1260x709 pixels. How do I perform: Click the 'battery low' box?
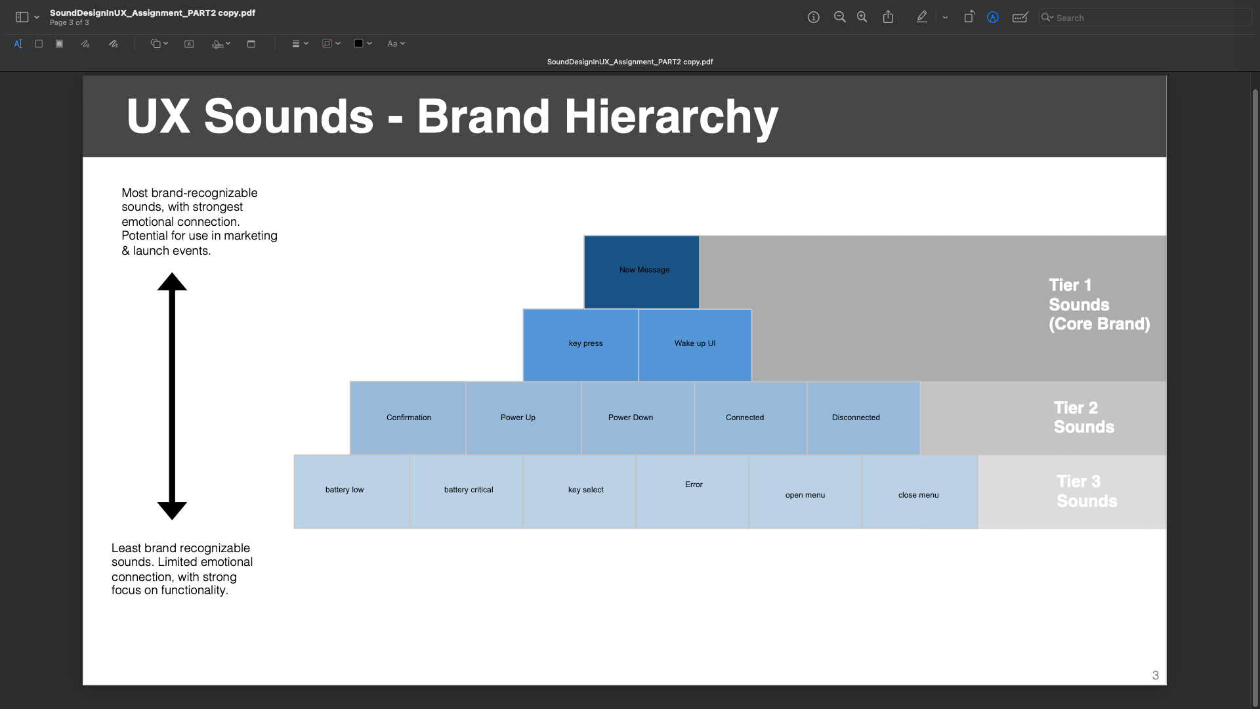coord(352,492)
